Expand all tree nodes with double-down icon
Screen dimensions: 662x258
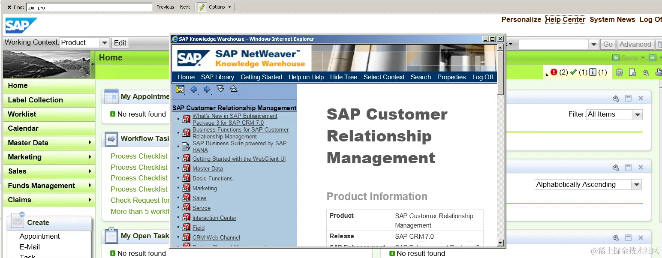(220, 89)
